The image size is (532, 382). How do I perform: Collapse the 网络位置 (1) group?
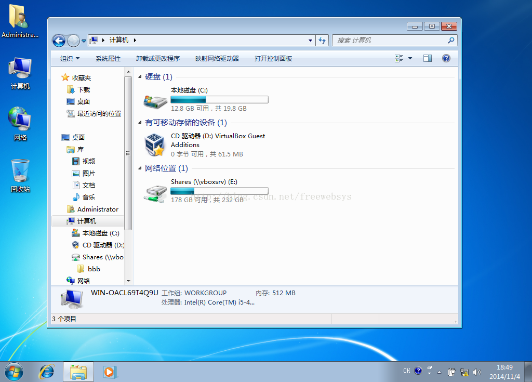click(140, 168)
